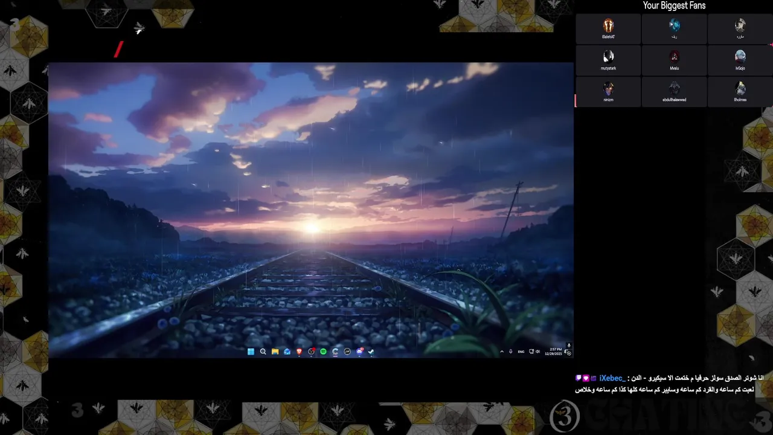Select fan Mvalu's avatar
This screenshot has height=435, width=773.
[674, 57]
